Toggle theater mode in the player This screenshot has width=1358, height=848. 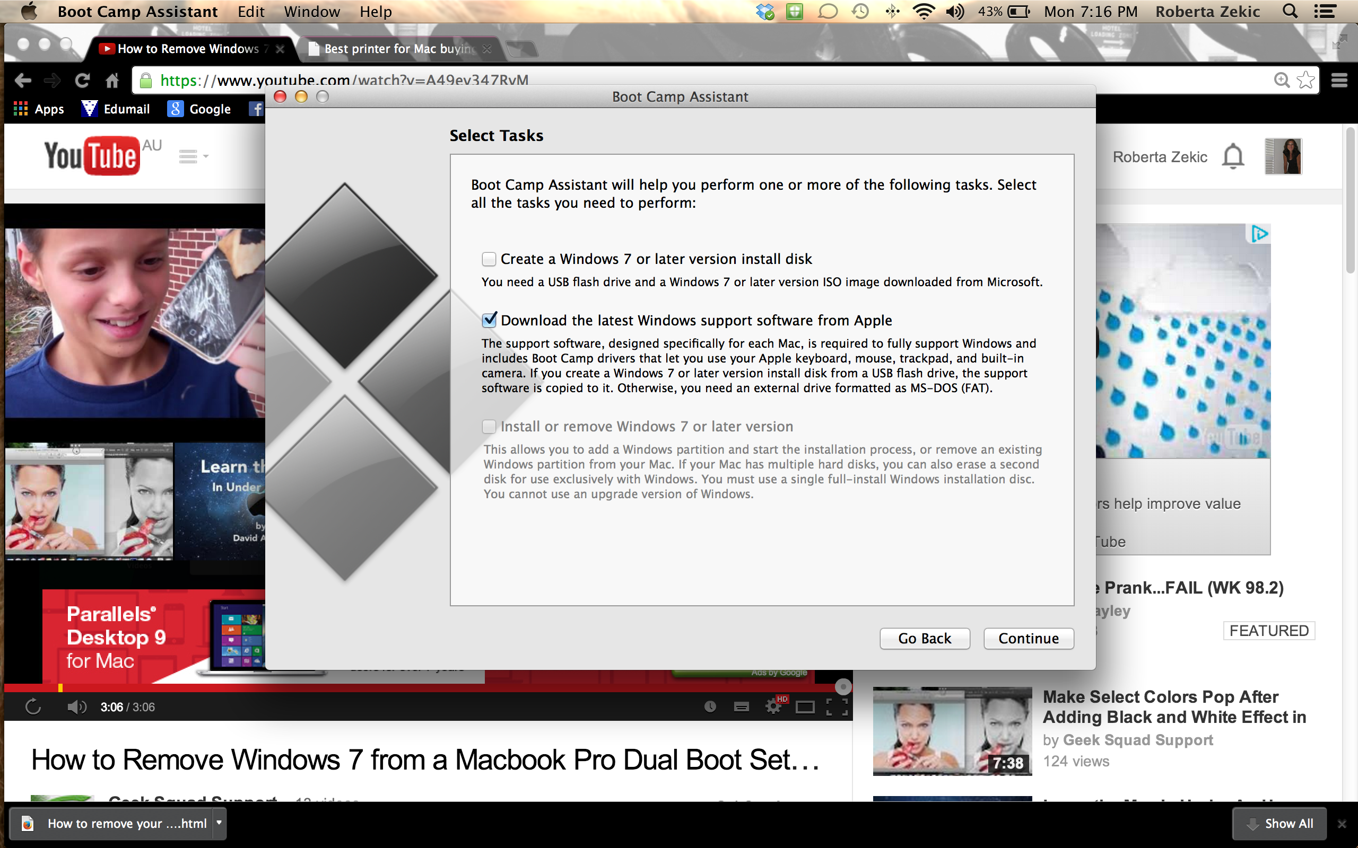click(x=805, y=707)
